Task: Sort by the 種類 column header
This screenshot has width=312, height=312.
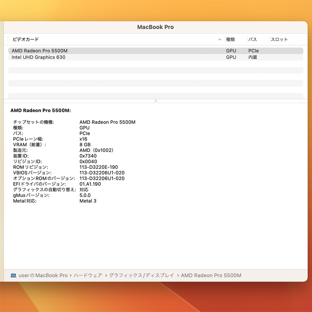Action: click(230, 40)
